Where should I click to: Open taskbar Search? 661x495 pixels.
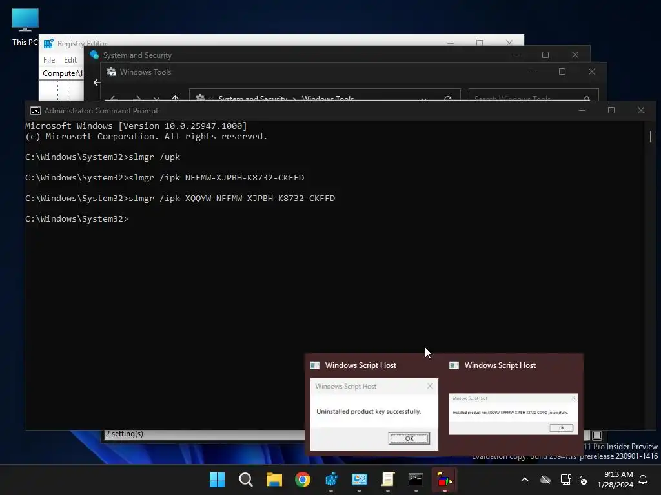point(245,480)
